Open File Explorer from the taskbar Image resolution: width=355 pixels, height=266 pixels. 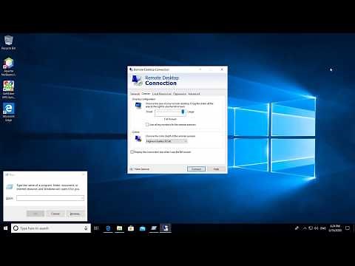(x=120, y=228)
